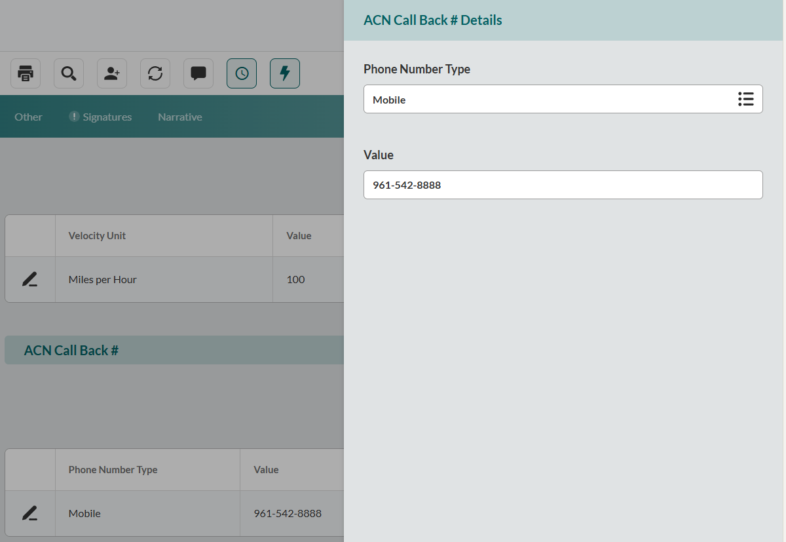Viewport: 786px width, 542px height.
Task: Click the lightning bolt icon
Action: 285,73
